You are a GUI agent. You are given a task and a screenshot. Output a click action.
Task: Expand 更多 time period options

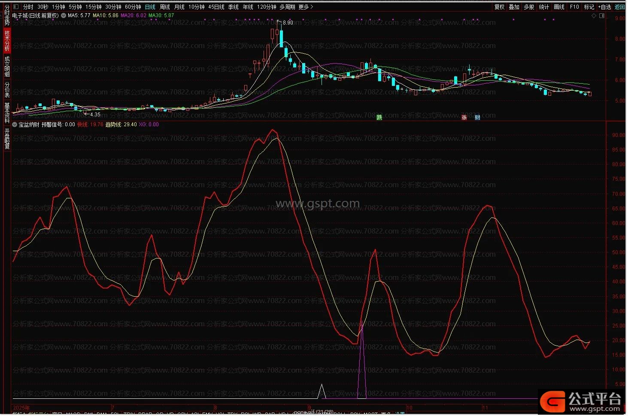click(306, 7)
